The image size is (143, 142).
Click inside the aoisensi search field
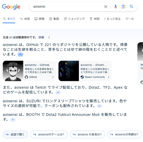pos(67,7)
